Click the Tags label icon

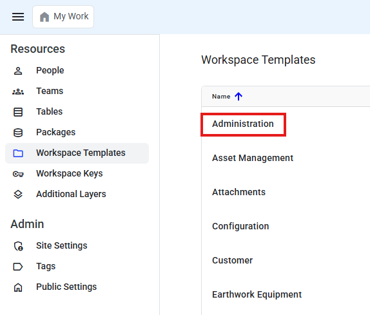click(x=17, y=267)
